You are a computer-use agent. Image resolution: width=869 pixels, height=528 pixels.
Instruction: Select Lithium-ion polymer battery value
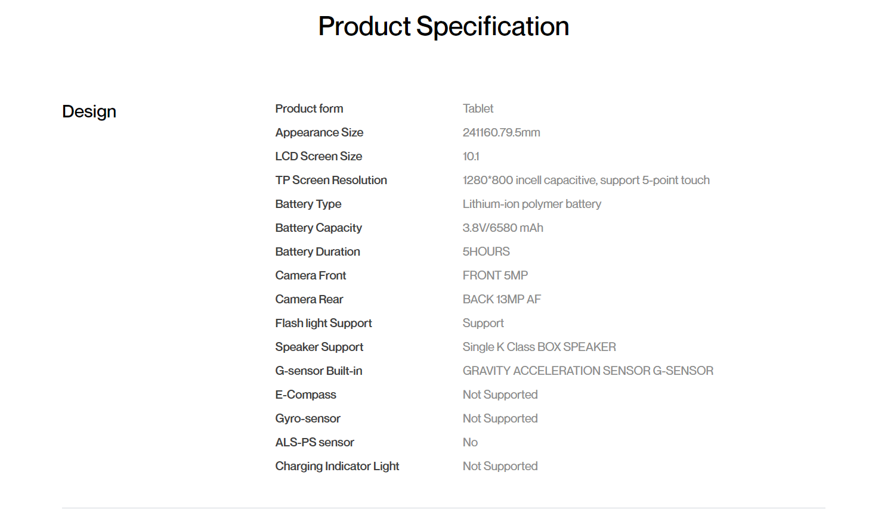click(x=532, y=204)
